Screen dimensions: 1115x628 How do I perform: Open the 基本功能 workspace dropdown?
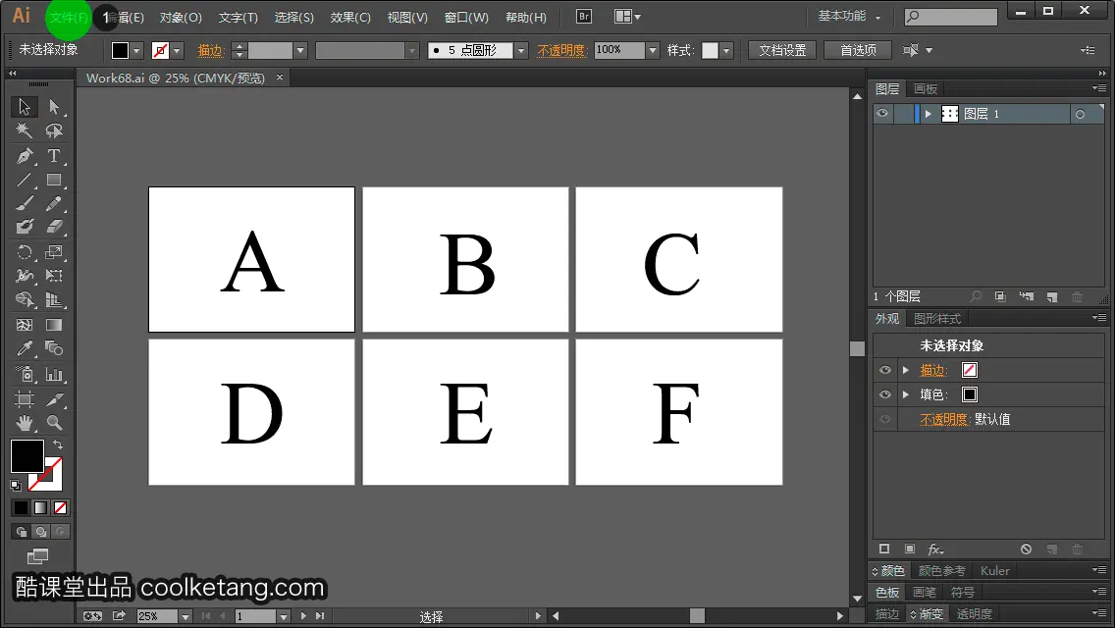[849, 16]
